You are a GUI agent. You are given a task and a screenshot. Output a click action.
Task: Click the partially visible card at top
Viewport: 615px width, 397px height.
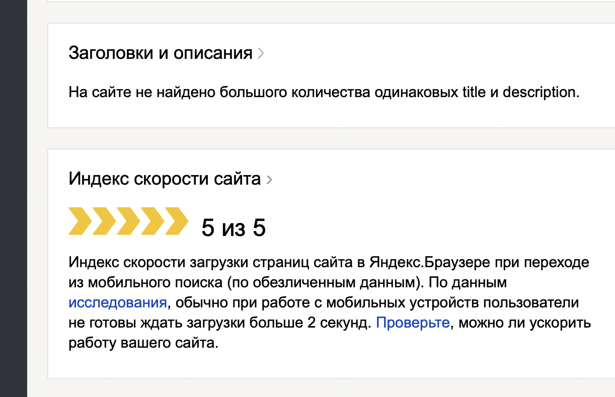coord(331,1)
